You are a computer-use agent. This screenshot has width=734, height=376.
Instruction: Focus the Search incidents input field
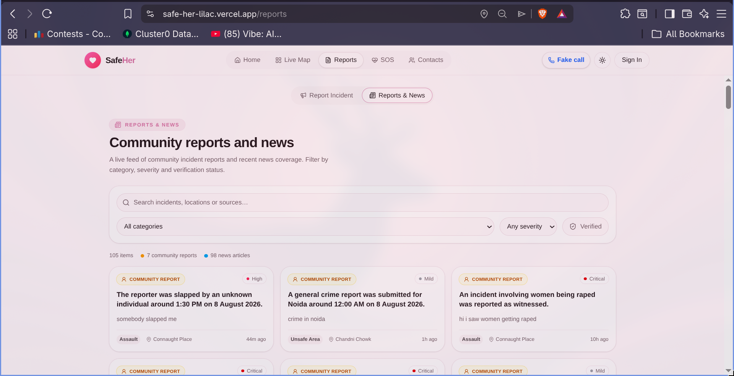(x=362, y=203)
